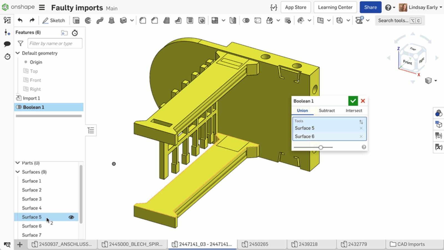Cancel the Boolean 1 dialog with red X
The width and height of the screenshot is (444, 250).
point(363,101)
